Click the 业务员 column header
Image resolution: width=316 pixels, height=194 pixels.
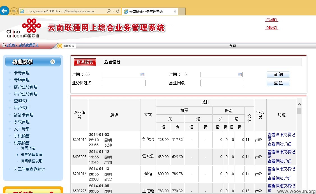coord(260,115)
